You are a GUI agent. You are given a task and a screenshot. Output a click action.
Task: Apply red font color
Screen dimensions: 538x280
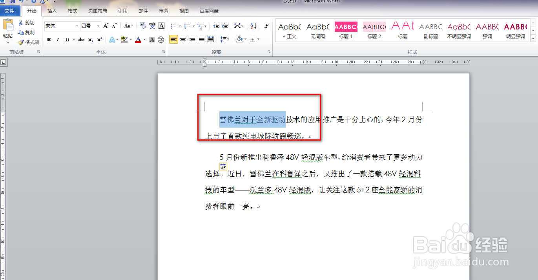point(138,40)
